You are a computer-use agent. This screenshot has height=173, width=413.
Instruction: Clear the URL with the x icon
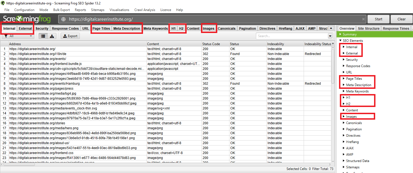363,19
